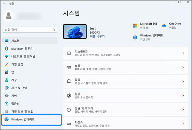Click the 게임 controller icon
Screen dimensions: 192x130
[7, 96]
